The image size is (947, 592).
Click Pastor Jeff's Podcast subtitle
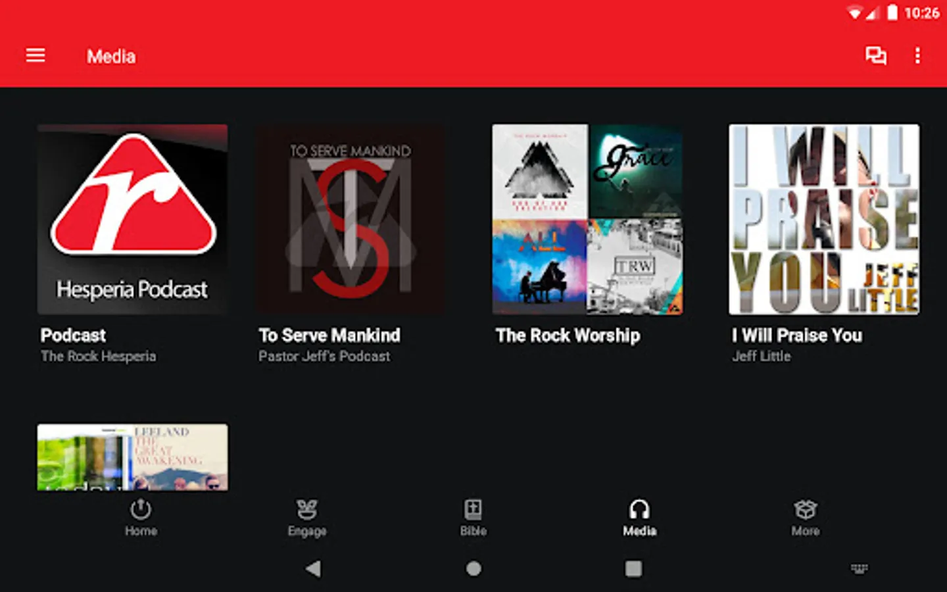324,357
